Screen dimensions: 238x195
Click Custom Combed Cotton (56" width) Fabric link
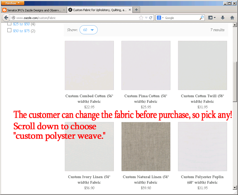(x=89, y=99)
